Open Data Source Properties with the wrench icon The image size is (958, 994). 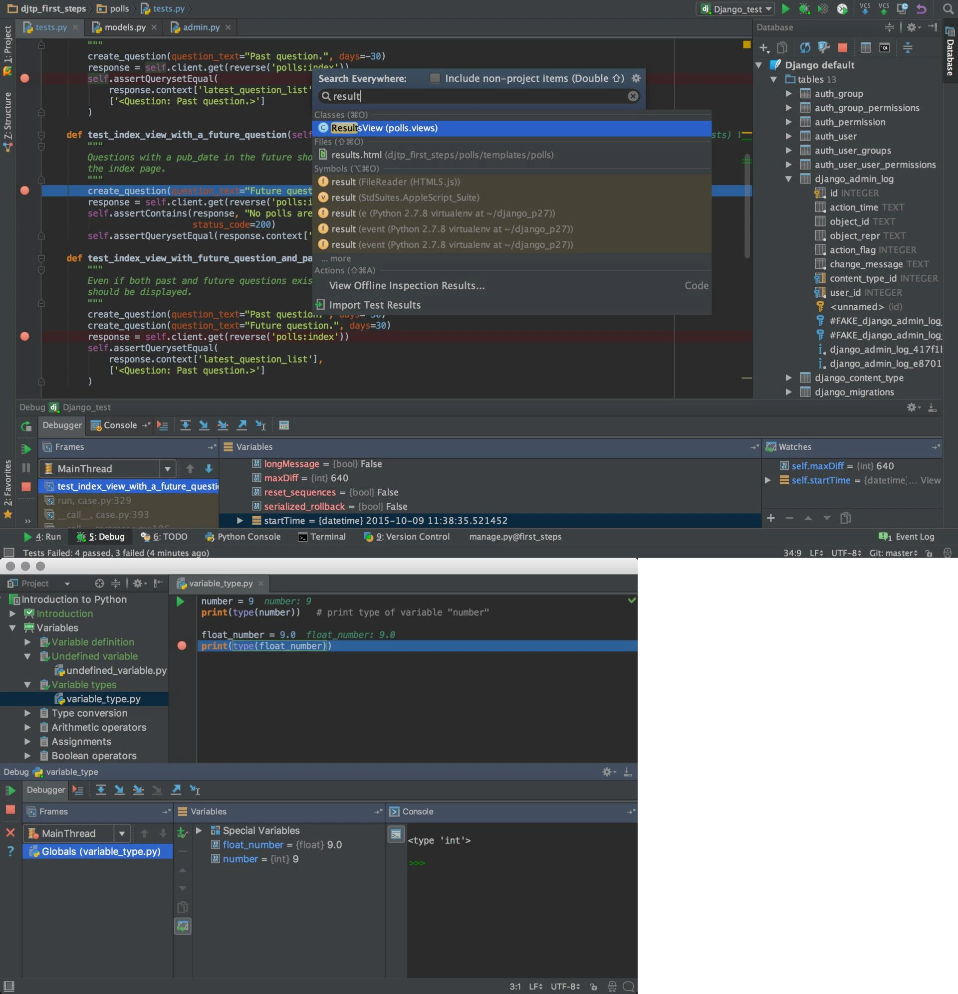pos(823,47)
